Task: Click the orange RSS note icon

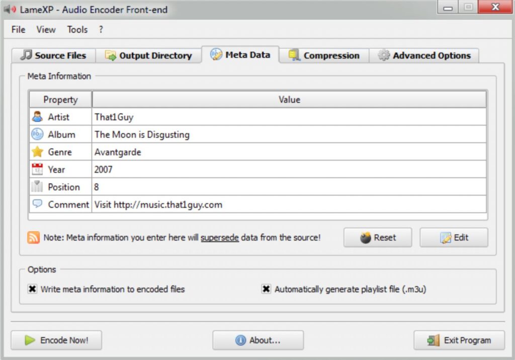Action: tap(34, 237)
